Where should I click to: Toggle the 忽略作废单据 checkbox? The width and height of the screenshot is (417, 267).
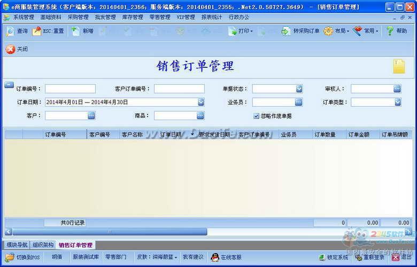click(x=257, y=116)
